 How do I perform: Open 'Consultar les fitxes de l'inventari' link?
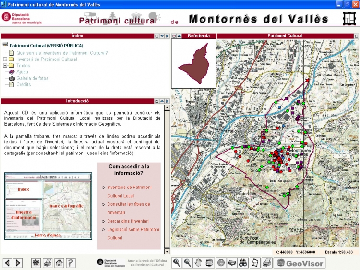(128, 208)
